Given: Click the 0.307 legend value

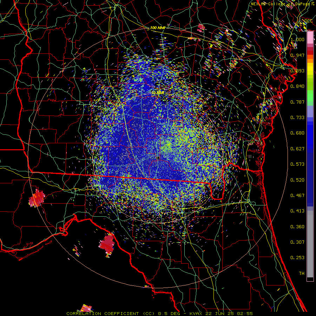Looking at the screenshot, I should [297, 242].
